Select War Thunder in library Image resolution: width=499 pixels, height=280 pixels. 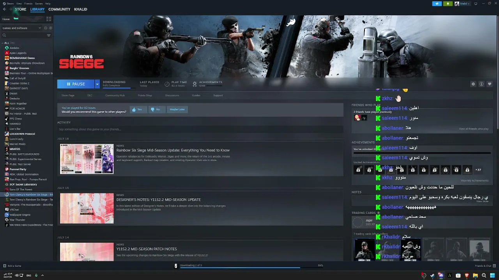click(x=18, y=220)
